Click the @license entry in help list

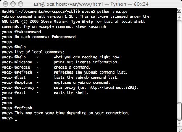(x=24, y=62)
